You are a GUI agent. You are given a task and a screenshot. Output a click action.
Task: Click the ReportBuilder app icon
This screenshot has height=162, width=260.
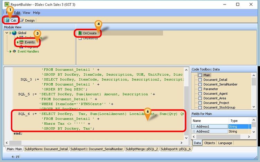tap(7, 4)
